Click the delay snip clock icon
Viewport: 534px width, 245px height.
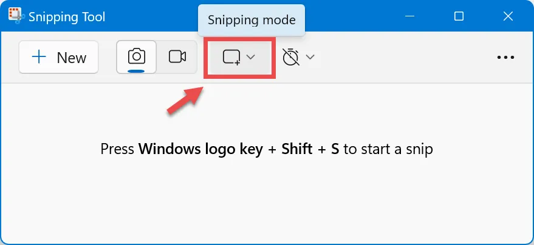pyautogui.click(x=291, y=57)
